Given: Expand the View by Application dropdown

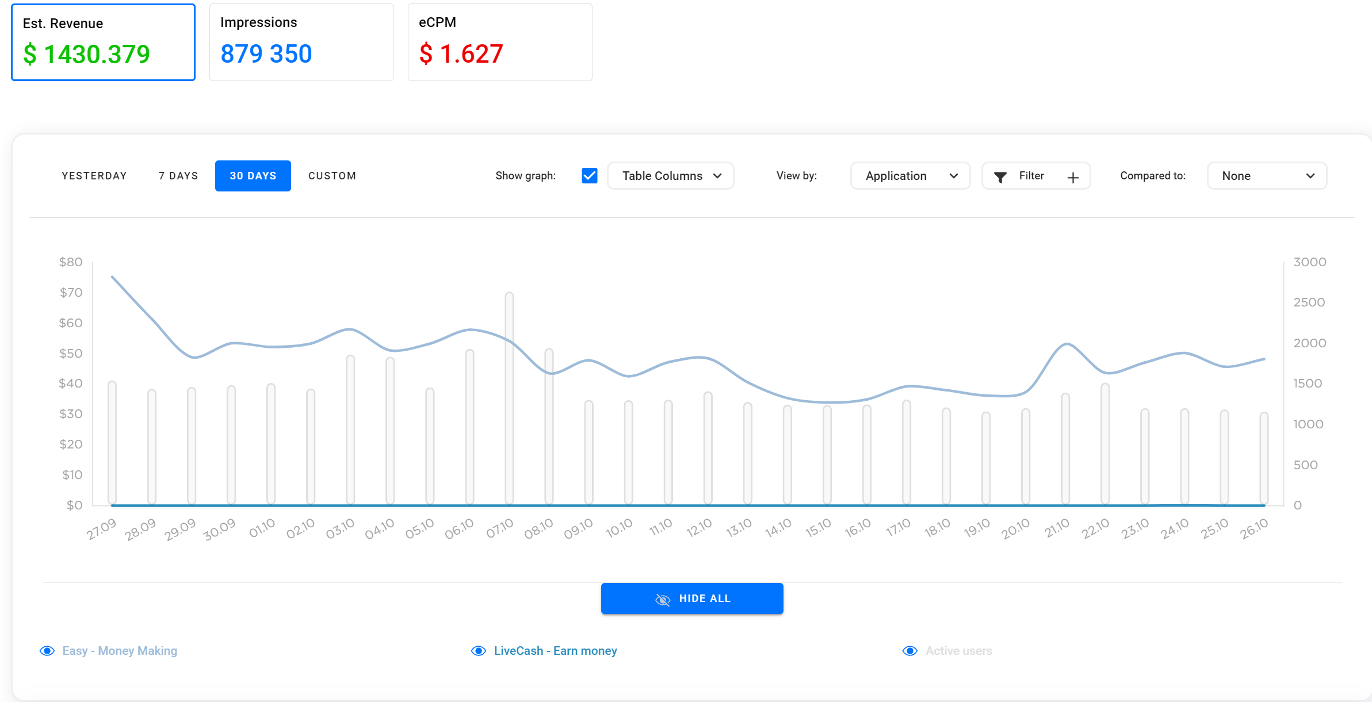Looking at the screenshot, I should 911,176.
